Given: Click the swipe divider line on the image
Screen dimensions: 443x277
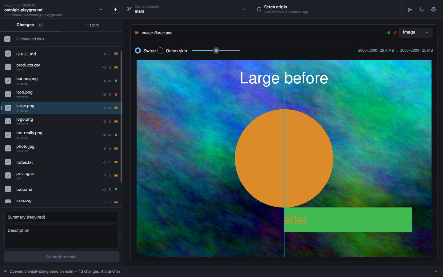Looking at the screenshot, I should click(284, 158).
